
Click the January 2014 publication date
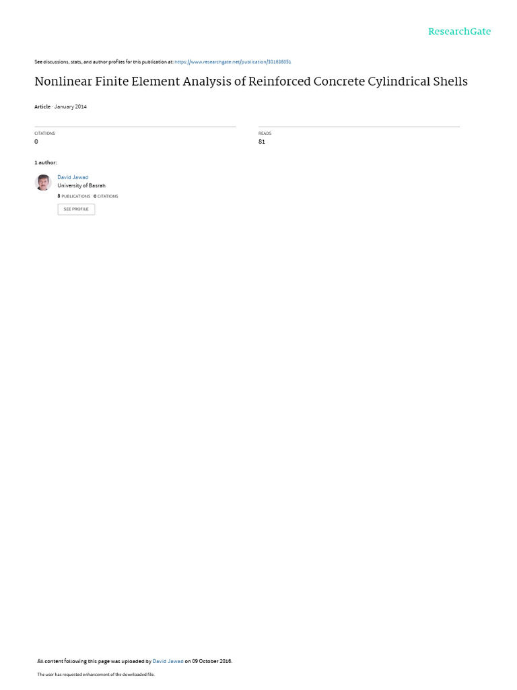(70, 107)
